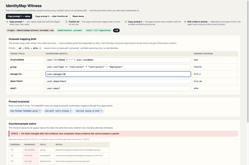249x165 pixels.
Task: Click the department target field cell
Action: click(27, 81)
